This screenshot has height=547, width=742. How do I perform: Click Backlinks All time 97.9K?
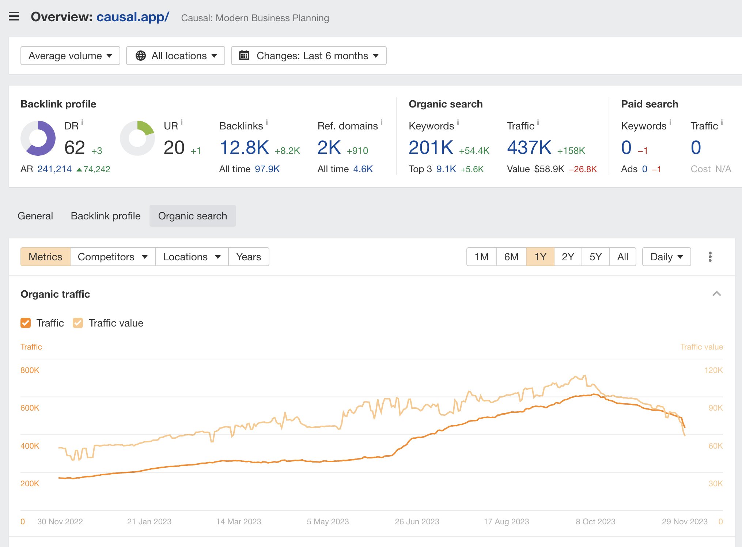[267, 169]
